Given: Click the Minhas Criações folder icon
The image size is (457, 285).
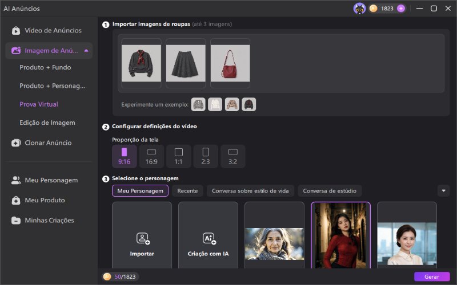Looking at the screenshot, I should click(x=16, y=221).
